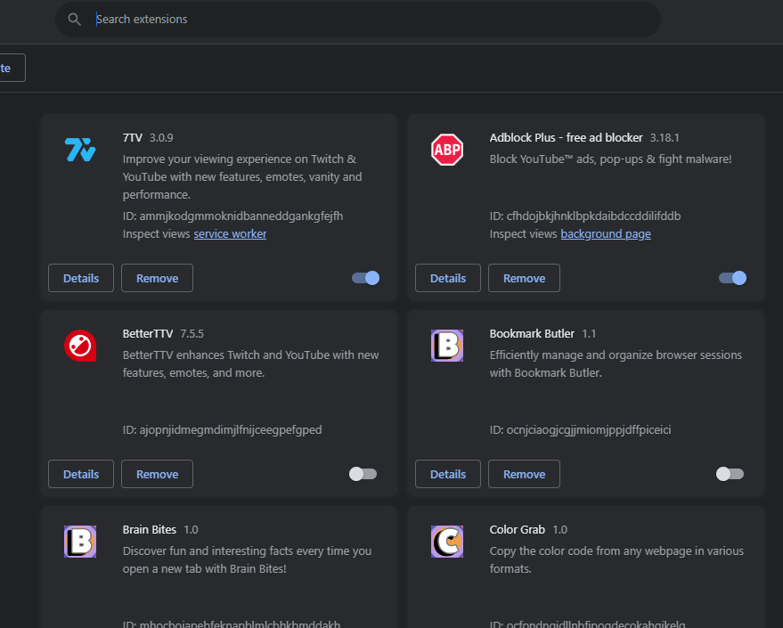
Task: Open Details for 7TV
Action: pyautogui.click(x=81, y=278)
